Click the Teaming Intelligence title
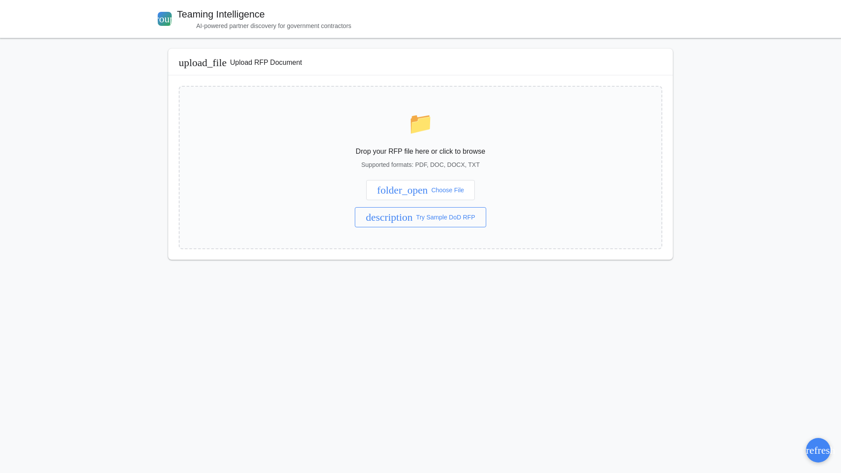Screen dimensions: 841x473 [x=221, y=14]
